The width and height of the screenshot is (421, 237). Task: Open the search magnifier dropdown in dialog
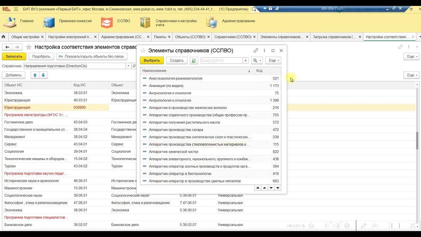tap(257, 61)
